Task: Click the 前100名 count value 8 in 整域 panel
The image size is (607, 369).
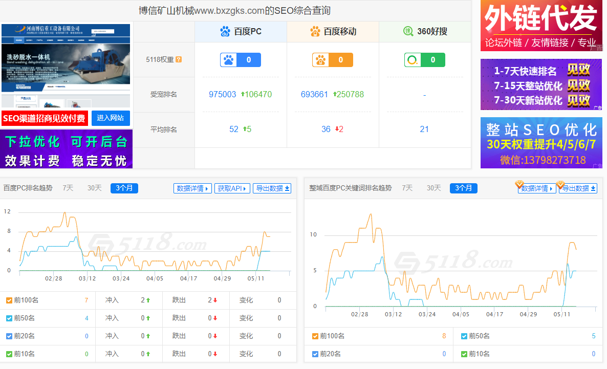Action: (444, 336)
